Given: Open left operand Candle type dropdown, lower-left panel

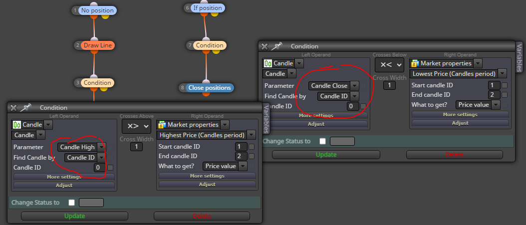Looking at the screenshot, I should [x=48, y=125].
